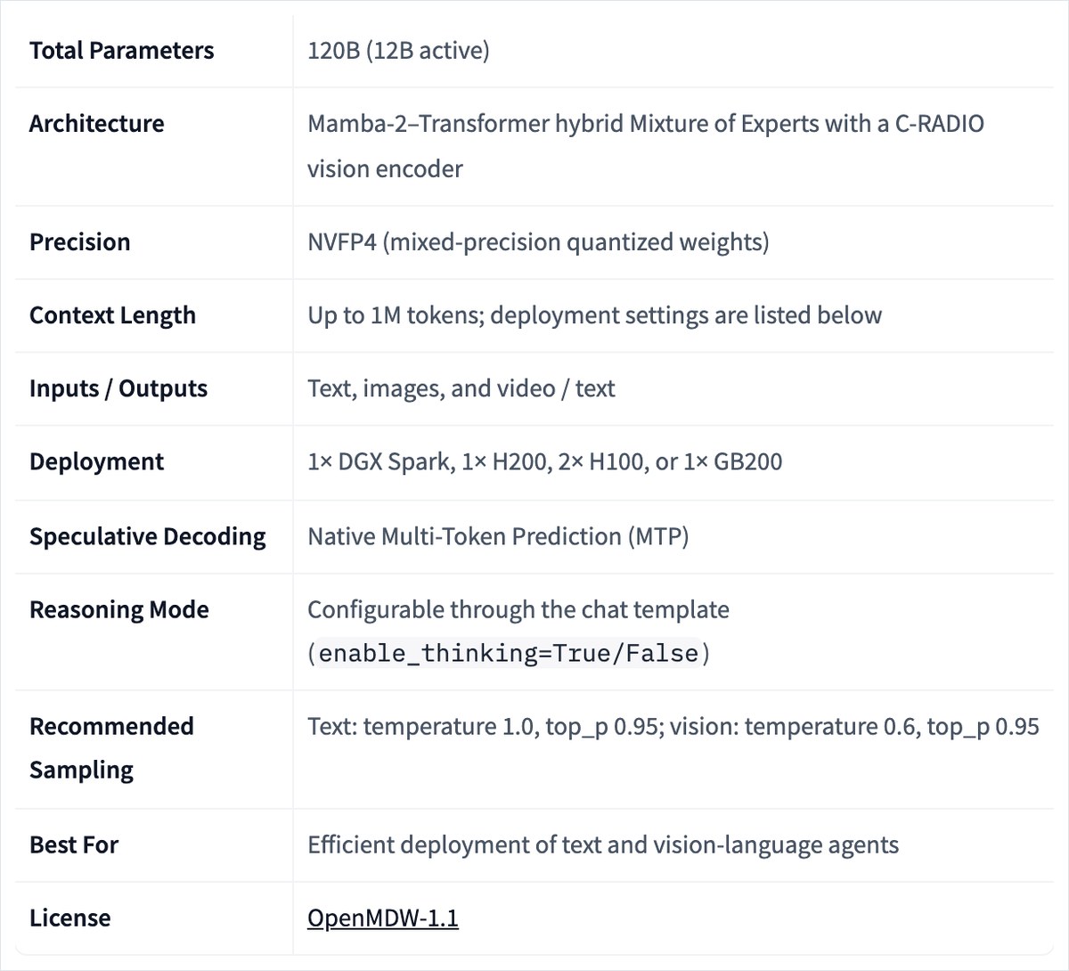The height and width of the screenshot is (971, 1069).
Task: Click the Context Length label
Action: (112, 314)
